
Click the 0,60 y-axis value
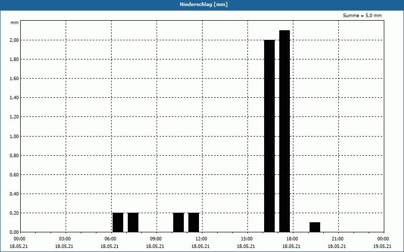click(14, 174)
